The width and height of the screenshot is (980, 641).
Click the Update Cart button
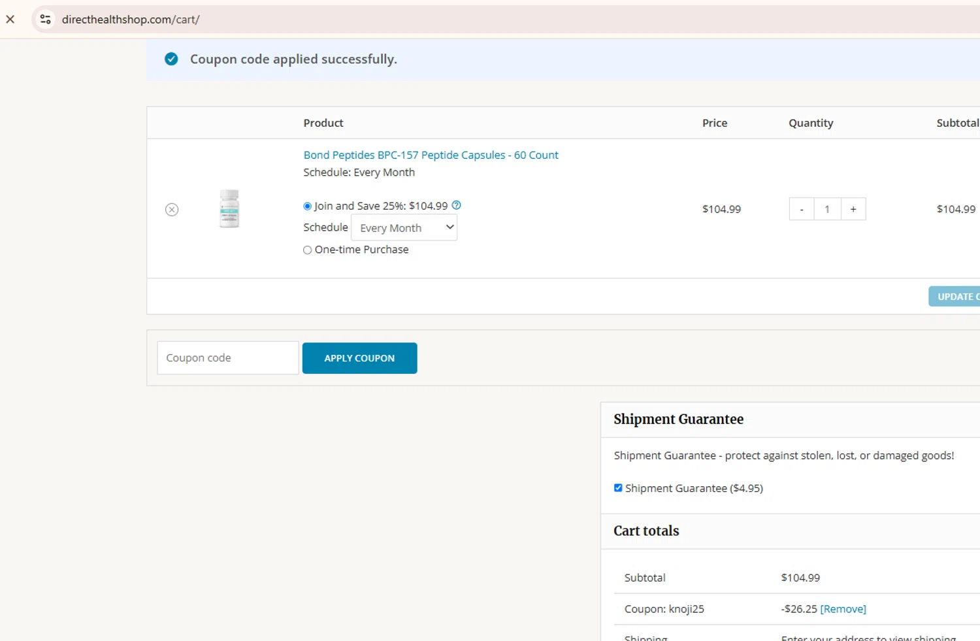(955, 296)
